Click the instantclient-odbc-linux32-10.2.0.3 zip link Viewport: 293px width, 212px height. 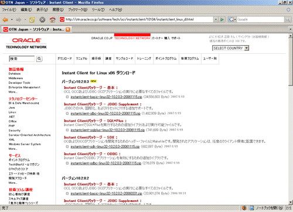(x=106, y=163)
